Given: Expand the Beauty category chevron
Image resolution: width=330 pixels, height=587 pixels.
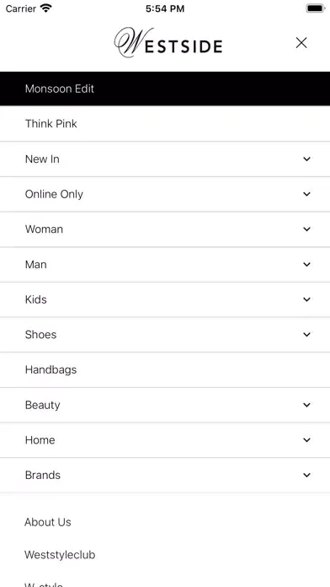Looking at the screenshot, I should (306, 405).
